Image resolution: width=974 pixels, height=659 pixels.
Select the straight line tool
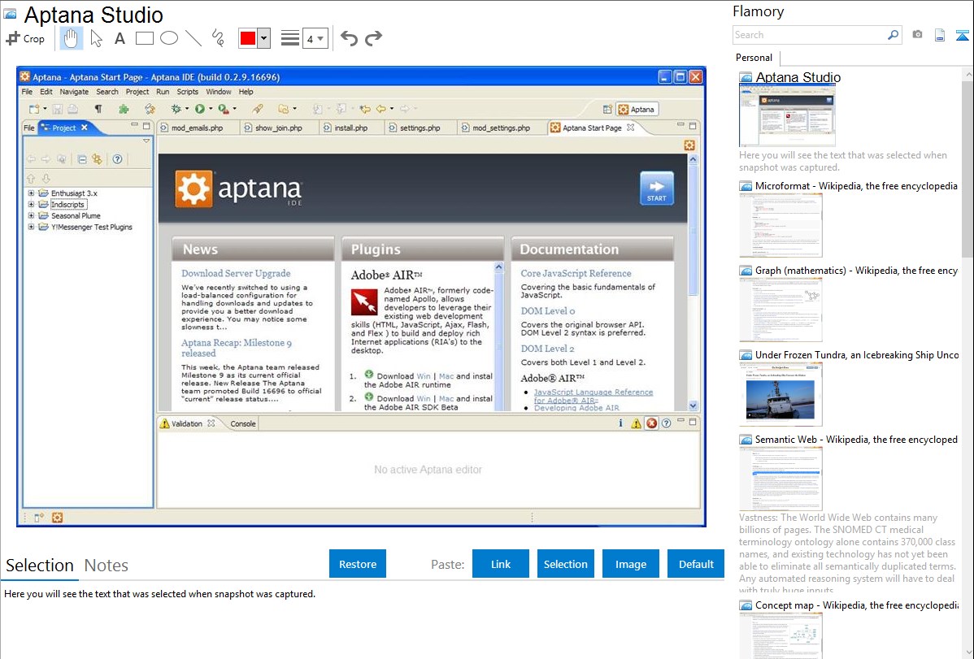[193, 38]
